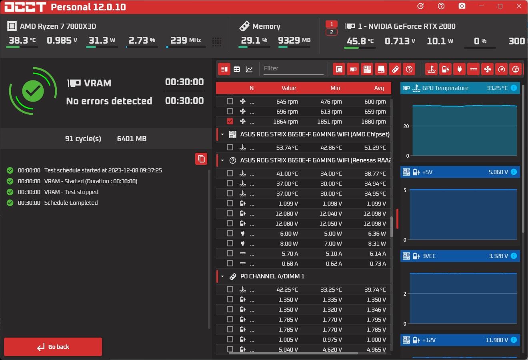This screenshot has width=528, height=360.
Task: Toggle the voltage sensor type filter
Action: [x=446, y=69]
